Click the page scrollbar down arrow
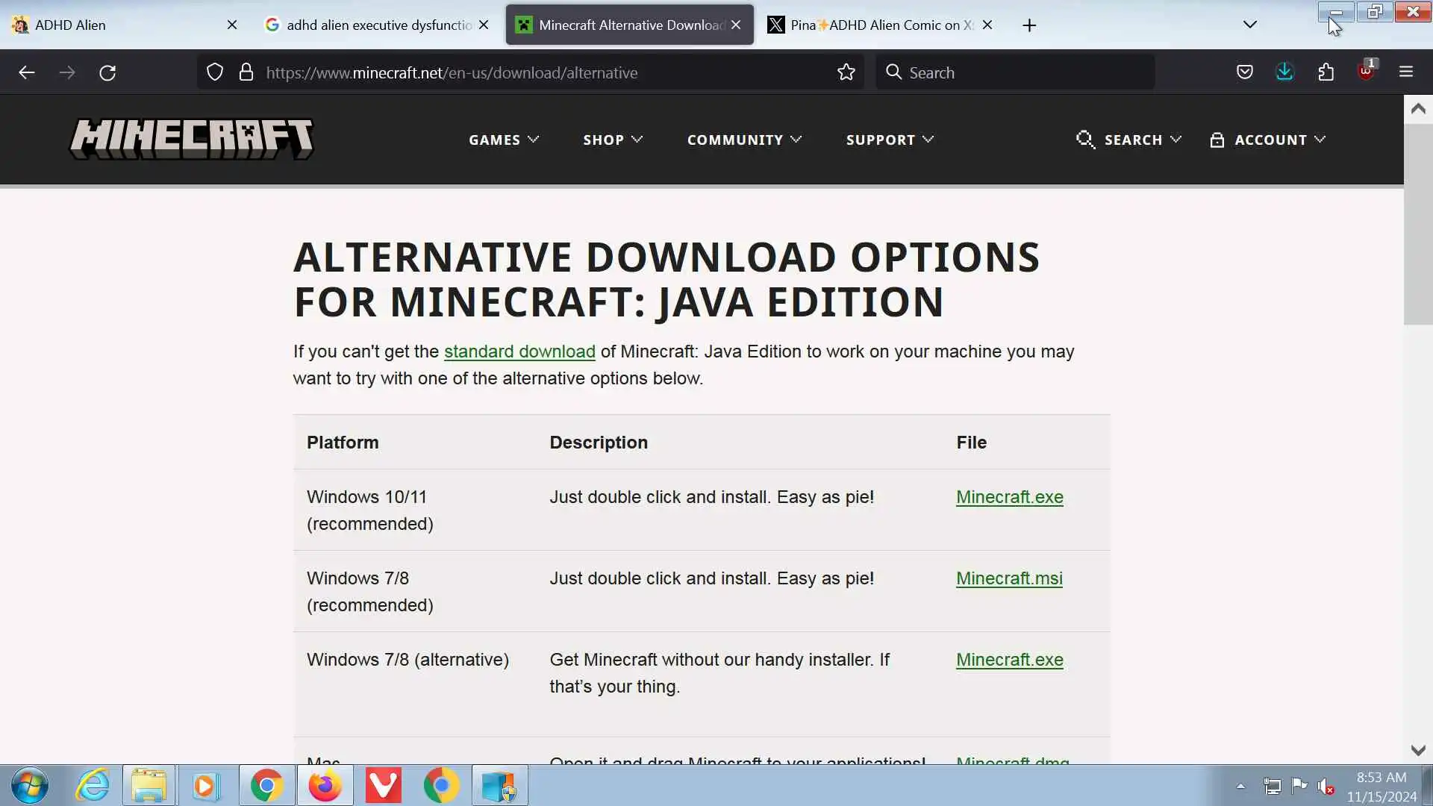This screenshot has width=1433, height=806. 1418,750
